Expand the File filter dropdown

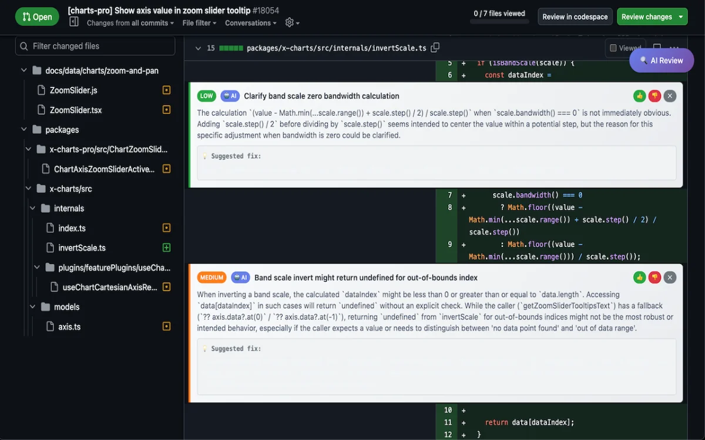point(199,23)
